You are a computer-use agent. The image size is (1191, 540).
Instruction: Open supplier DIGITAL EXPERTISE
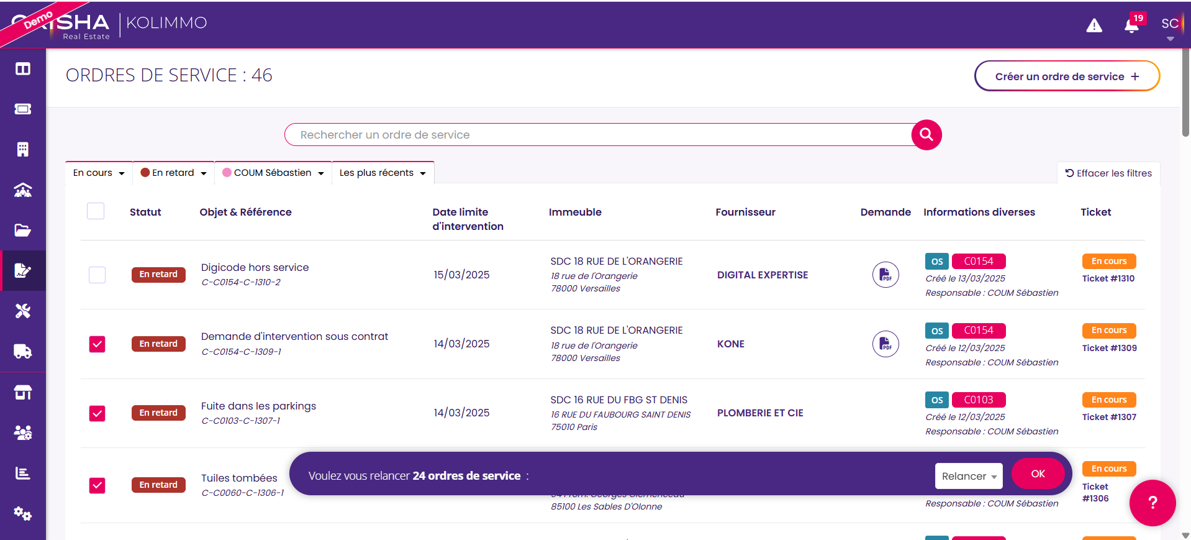pos(763,275)
